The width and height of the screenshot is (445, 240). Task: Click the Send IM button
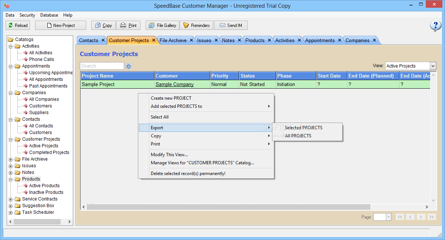231,25
